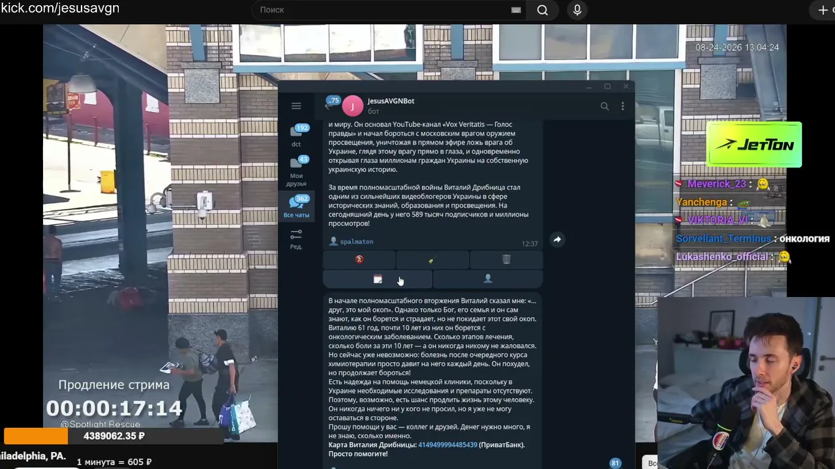Go back using the arrow beside JesusAVGNBot
This screenshot has height=469, width=835.
[x=327, y=106]
